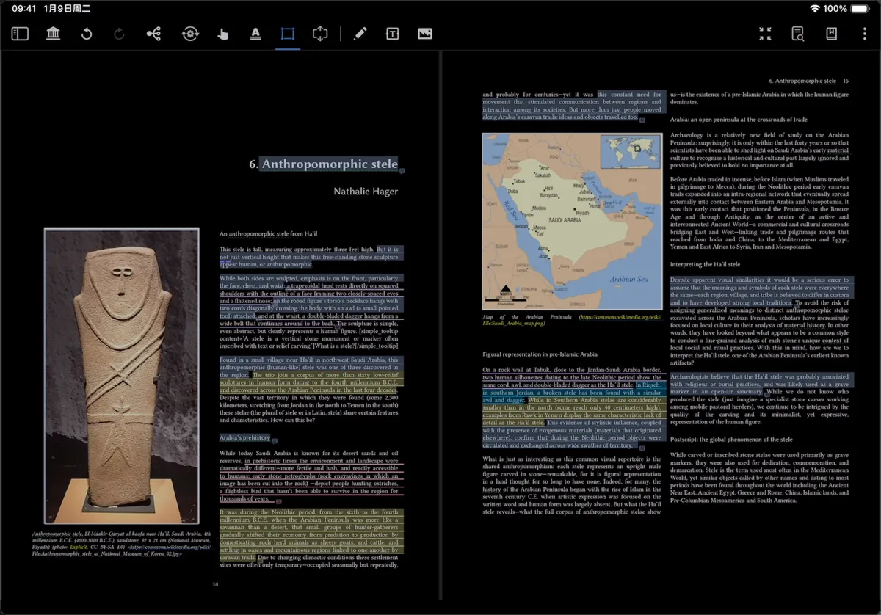
Task: Tap heading 'An anthropomorphic stele from Ha'il'
Action: [x=268, y=234]
